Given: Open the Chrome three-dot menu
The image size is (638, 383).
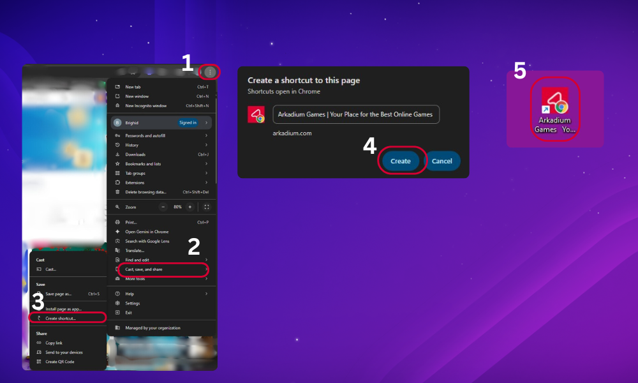Looking at the screenshot, I should point(211,71).
